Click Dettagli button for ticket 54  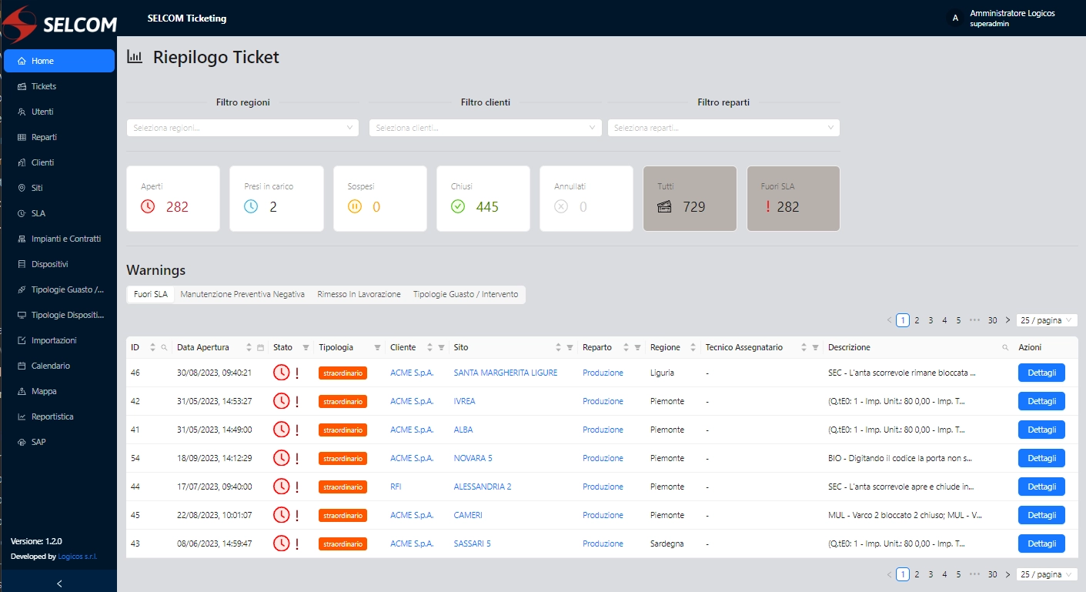(1041, 458)
